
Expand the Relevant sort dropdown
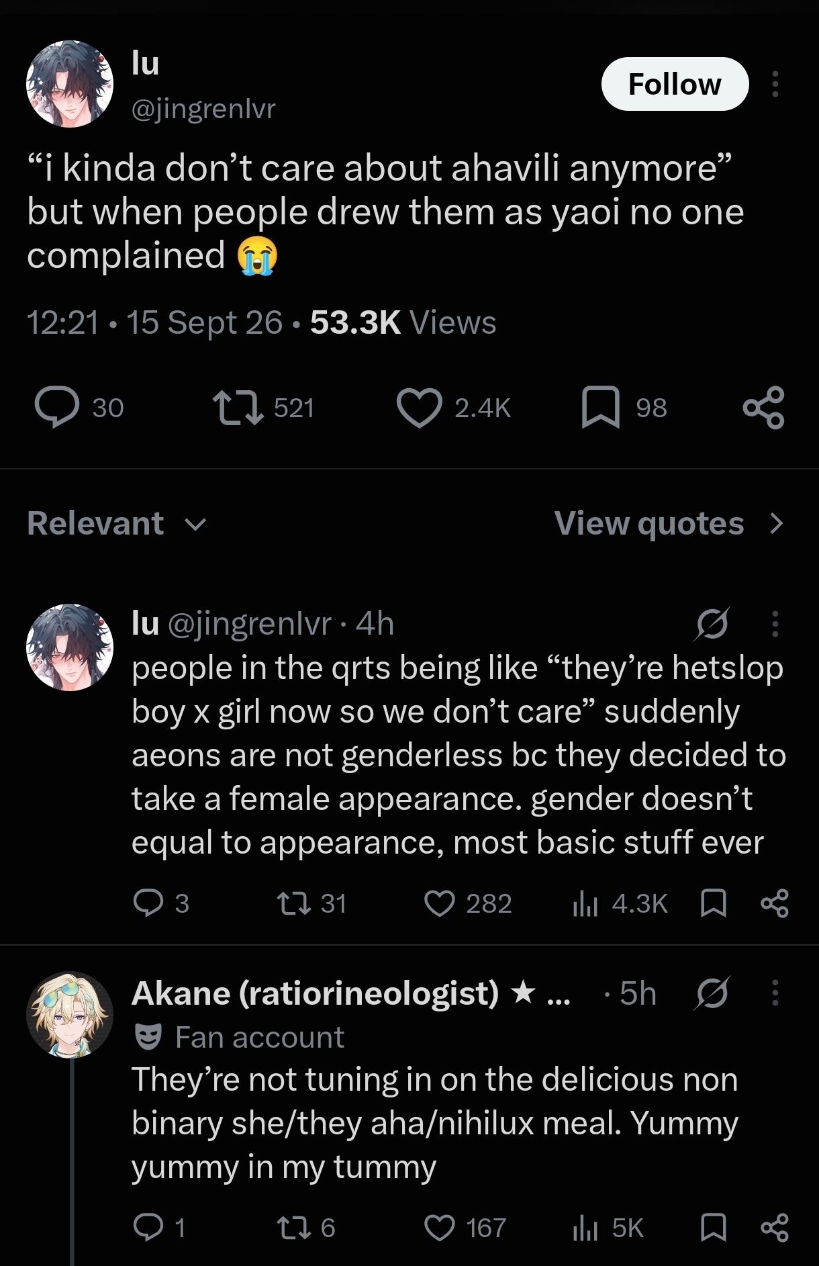pyautogui.click(x=117, y=523)
